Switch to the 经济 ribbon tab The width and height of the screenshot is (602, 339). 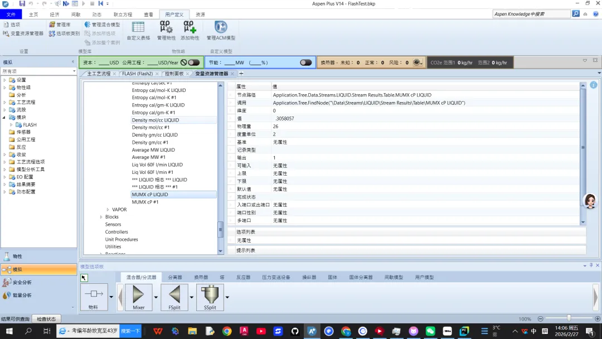coord(55,14)
